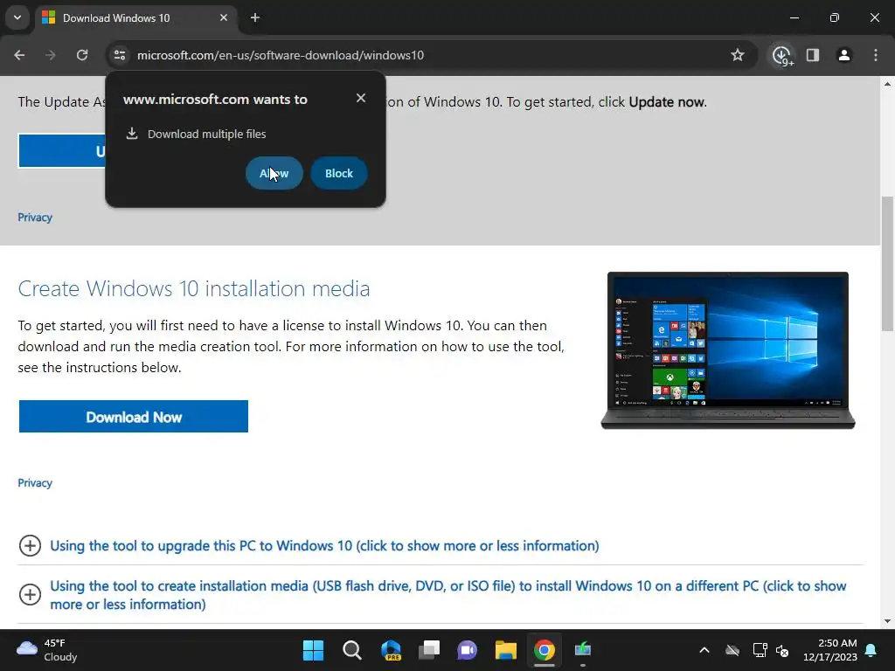
Task: Open Chrome downloads indicator
Action: [782, 55]
